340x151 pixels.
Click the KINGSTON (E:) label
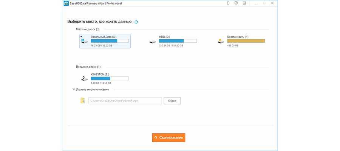pos(100,74)
